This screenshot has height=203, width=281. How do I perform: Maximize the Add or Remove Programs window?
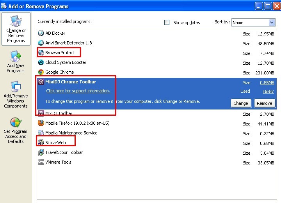tap(268, 6)
